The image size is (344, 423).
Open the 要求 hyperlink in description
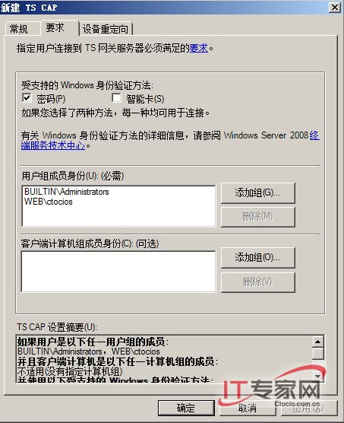(199, 48)
